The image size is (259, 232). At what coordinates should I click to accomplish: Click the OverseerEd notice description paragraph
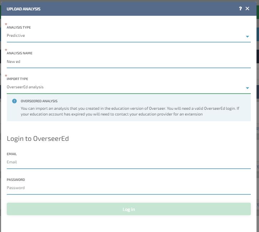(130, 111)
